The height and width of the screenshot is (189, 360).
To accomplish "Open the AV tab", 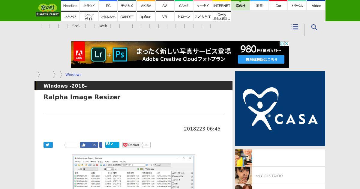I will (165, 5).
